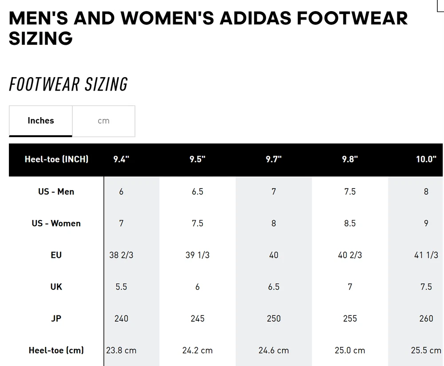This screenshot has height=366, width=444.
Task: Click the JP row label
Action: (56, 319)
